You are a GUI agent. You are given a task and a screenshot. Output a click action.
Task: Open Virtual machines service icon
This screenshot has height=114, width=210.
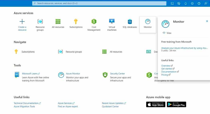(x=112, y=21)
